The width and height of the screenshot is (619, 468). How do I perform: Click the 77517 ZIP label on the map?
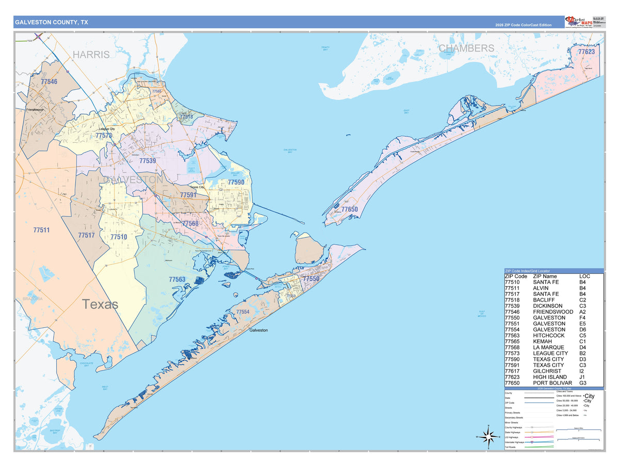click(86, 235)
